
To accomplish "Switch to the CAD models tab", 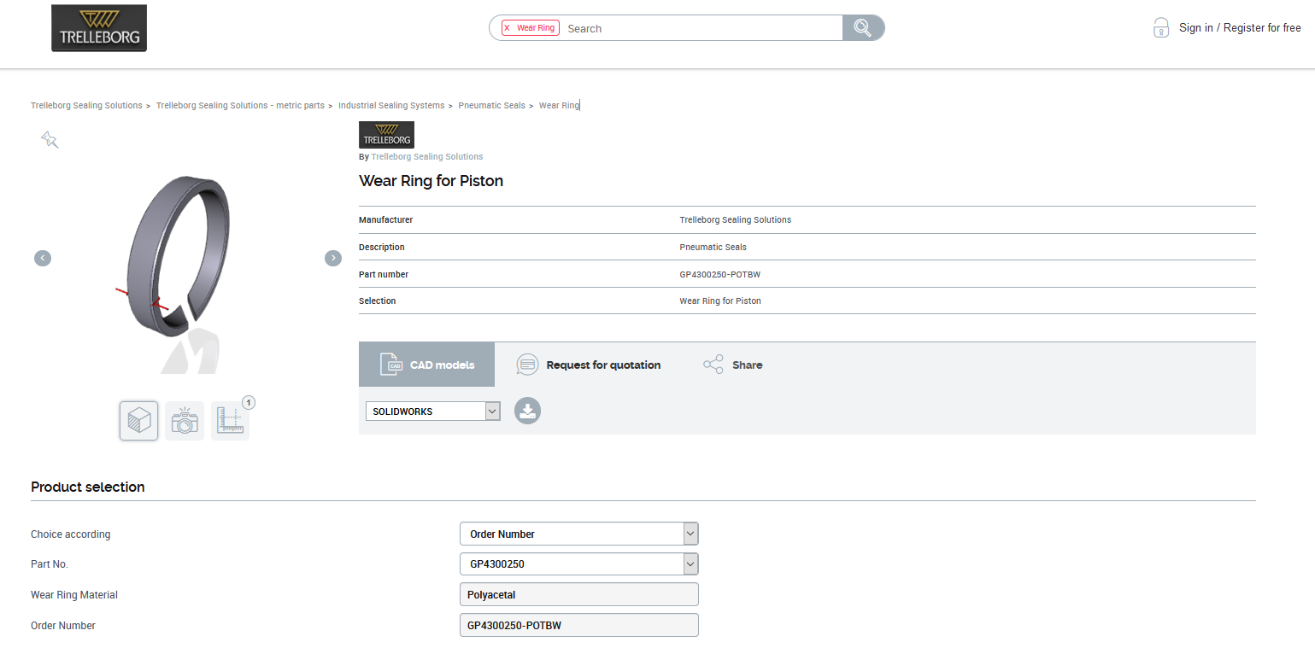I will [x=427, y=365].
